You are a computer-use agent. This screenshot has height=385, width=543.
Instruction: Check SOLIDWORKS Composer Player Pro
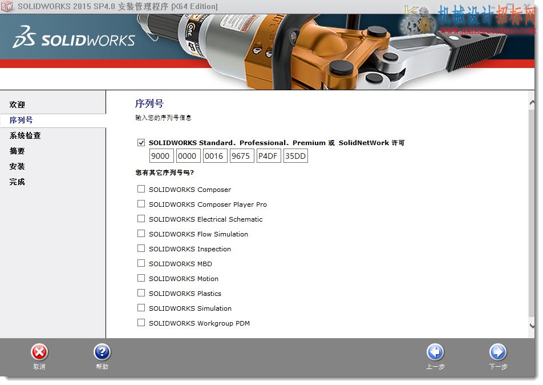tap(141, 204)
